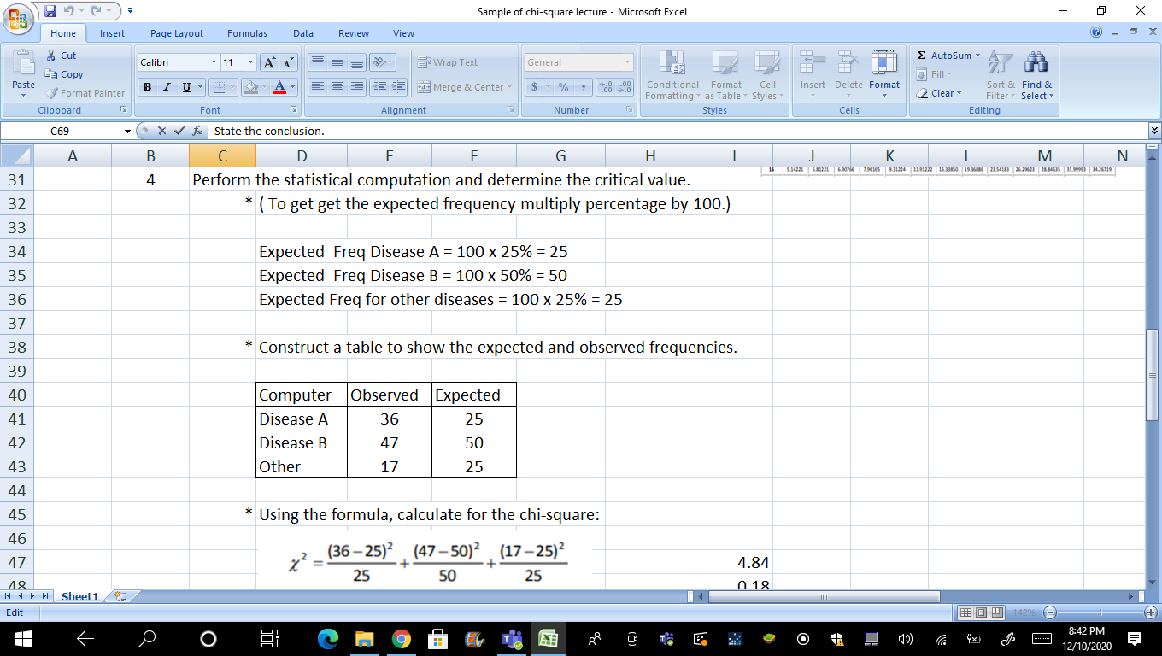Open Find & Select binoculars
Image resolution: width=1162 pixels, height=656 pixels.
coord(1037,75)
